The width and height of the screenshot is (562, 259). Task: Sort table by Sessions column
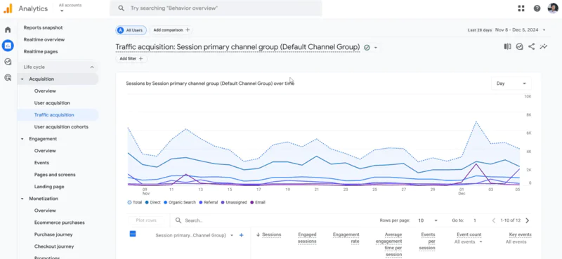tap(271, 234)
